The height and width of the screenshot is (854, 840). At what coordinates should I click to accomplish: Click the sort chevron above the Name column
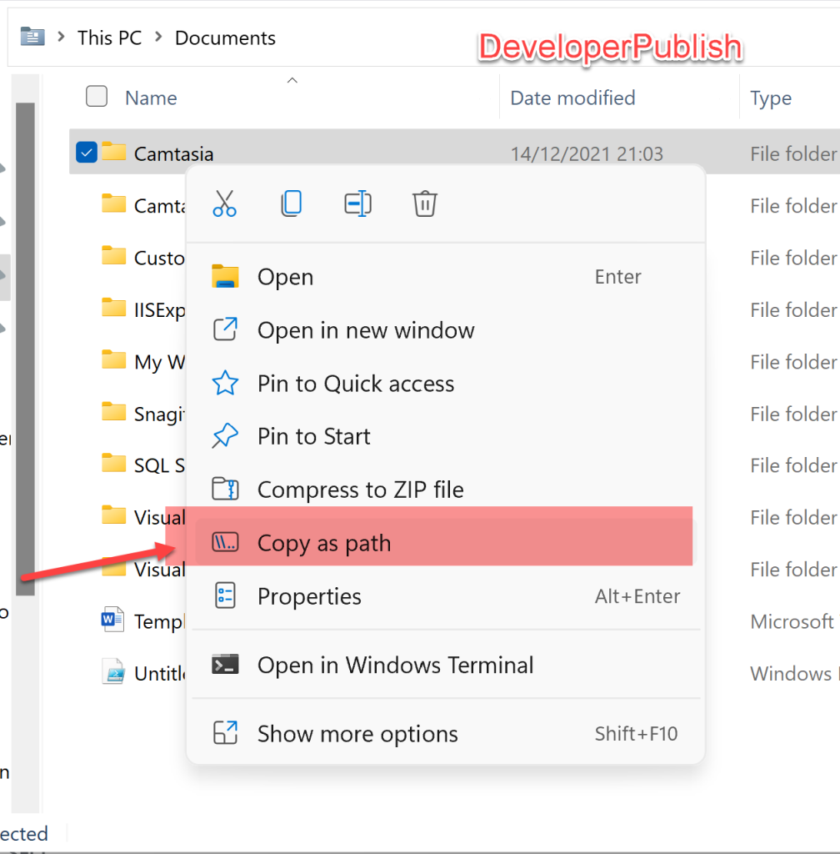(292, 79)
